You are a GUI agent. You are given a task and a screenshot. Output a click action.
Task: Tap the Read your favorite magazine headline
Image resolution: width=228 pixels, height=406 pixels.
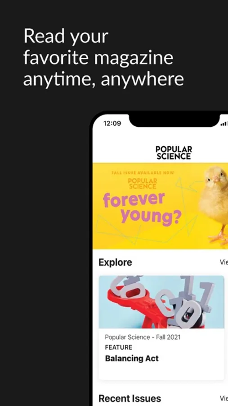103,58
